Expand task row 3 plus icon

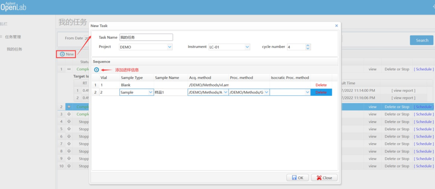pos(69,114)
